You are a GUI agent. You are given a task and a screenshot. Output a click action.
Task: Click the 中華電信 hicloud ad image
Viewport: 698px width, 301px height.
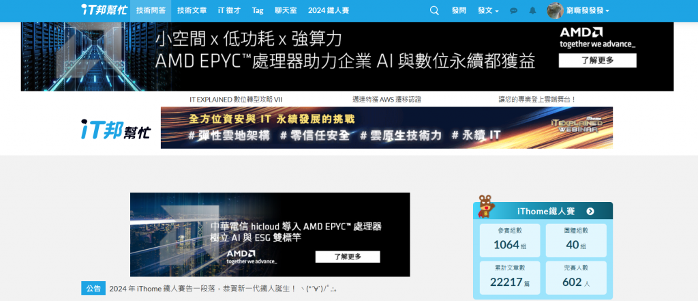[x=270, y=235]
